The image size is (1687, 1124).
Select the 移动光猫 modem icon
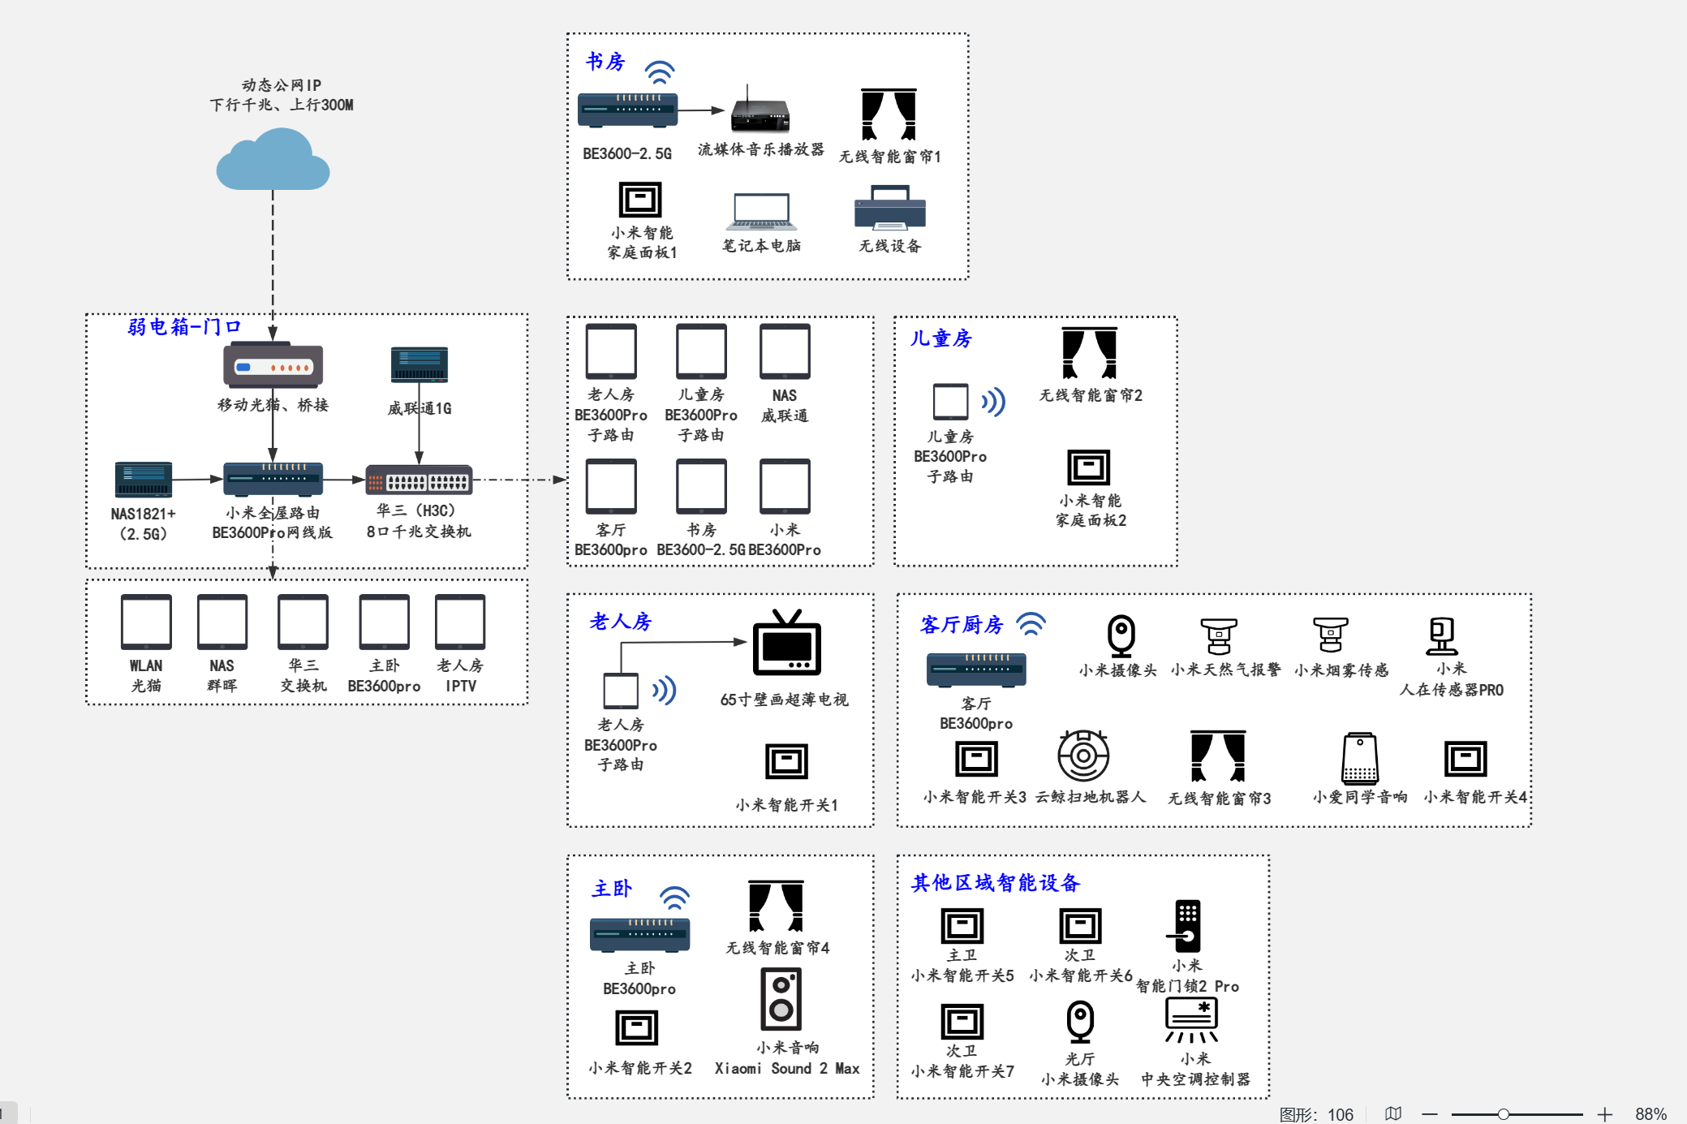[273, 366]
